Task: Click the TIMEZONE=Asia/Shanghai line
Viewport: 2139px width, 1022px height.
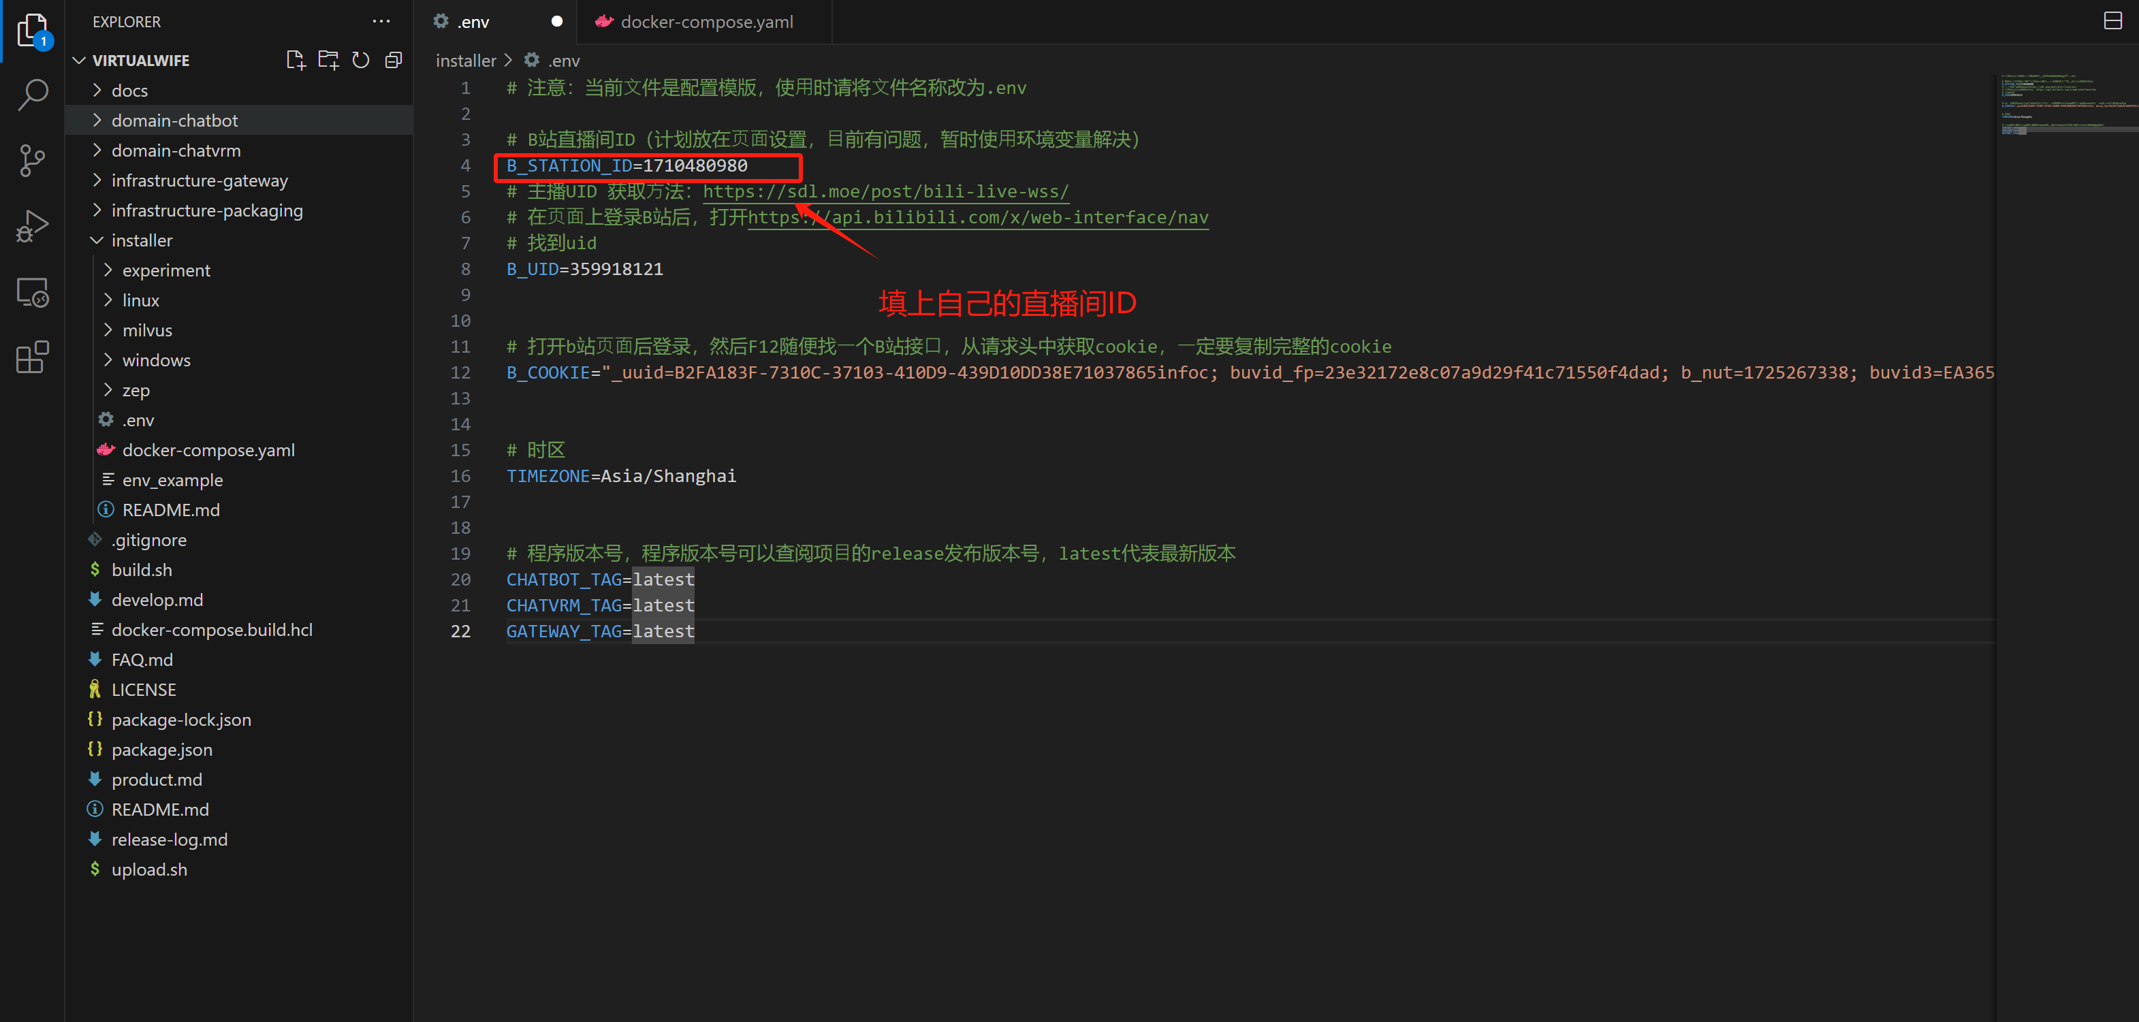Action: [x=621, y=476]
